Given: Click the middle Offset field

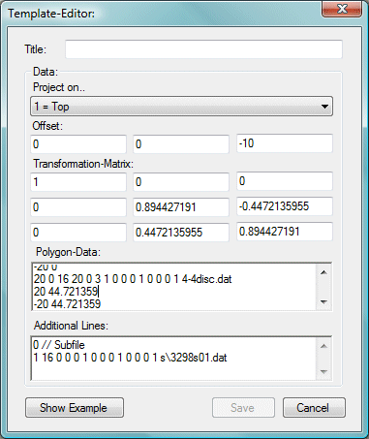Looking at the screenshot, I should pos(181,144).
